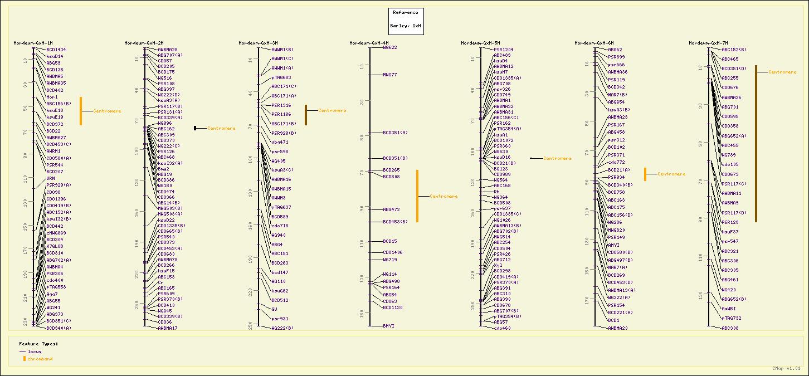Screen dimensions: 809x376
Task: Click the brown centromere band on 3H
Action: [x=306, y=115]
